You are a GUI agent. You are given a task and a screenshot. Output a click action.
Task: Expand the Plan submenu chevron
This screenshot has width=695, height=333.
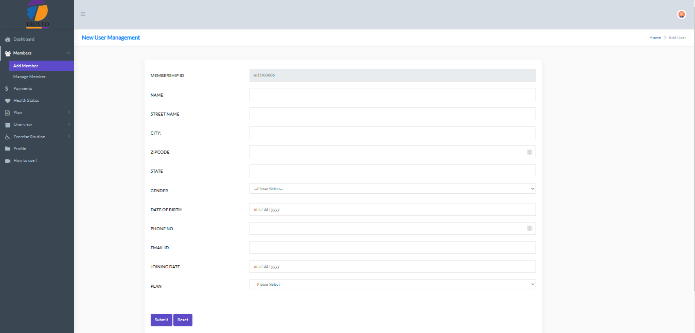point(68,113)
